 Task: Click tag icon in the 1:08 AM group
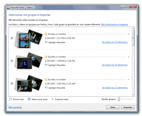coord(46,88)
